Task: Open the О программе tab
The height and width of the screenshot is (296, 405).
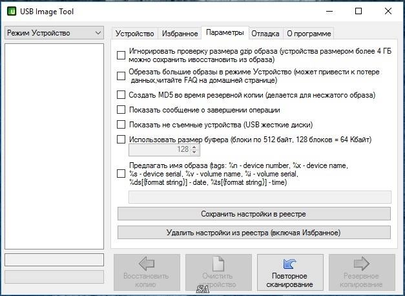Action: point(309,34)
